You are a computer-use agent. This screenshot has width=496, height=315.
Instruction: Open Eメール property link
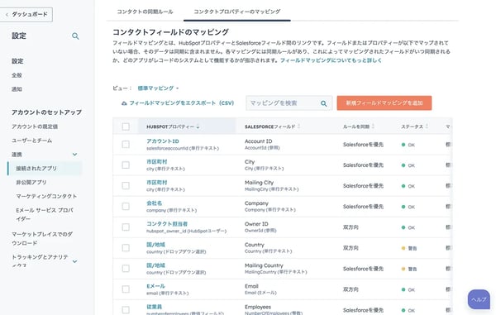point(155,286)
